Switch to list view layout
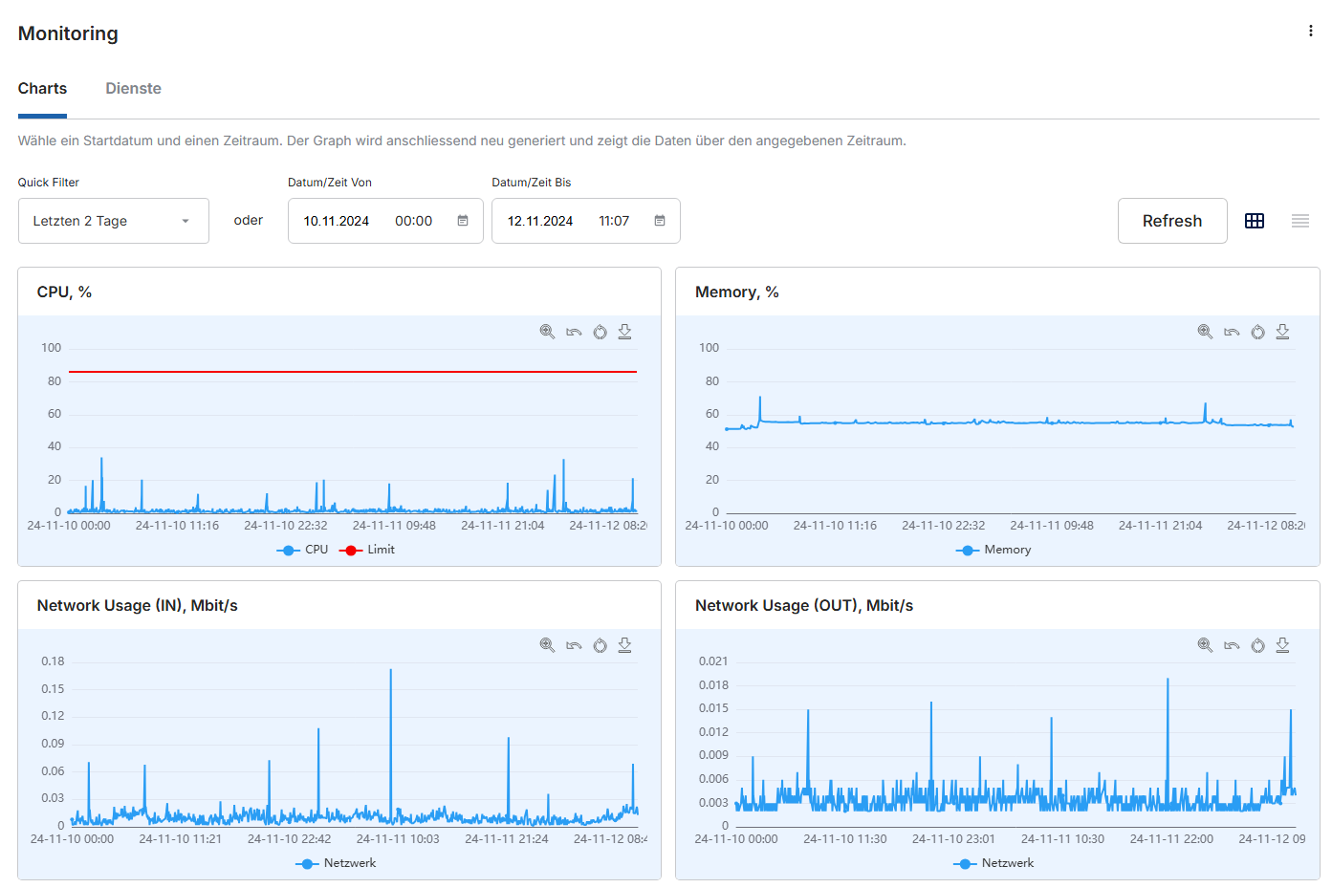This screenshot has width=1332, height=888. pos(1300,221)
